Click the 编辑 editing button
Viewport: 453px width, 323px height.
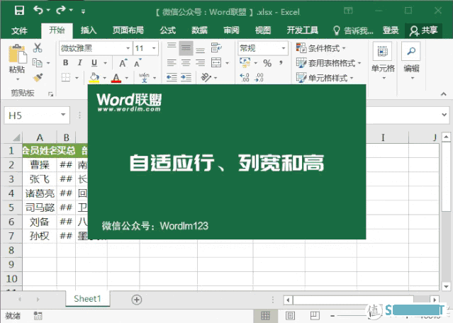(x=411, y=61)
